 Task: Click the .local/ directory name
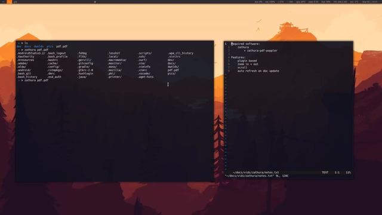[113, 57]
